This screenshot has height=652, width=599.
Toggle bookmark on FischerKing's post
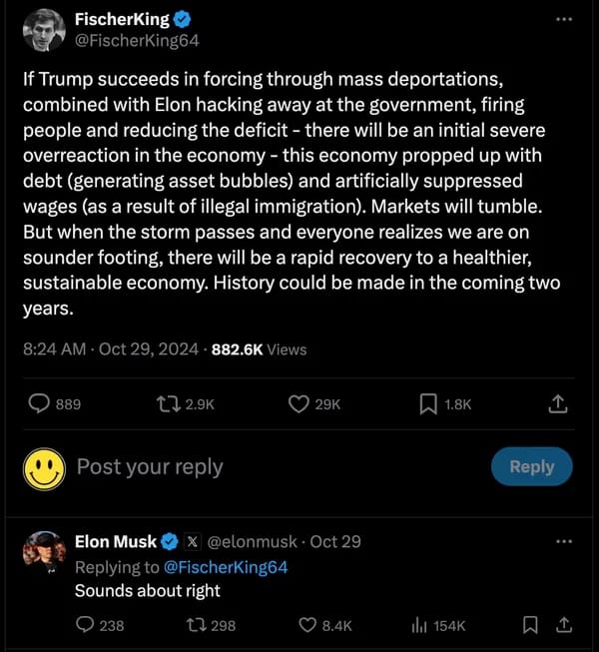click(427, 403)
